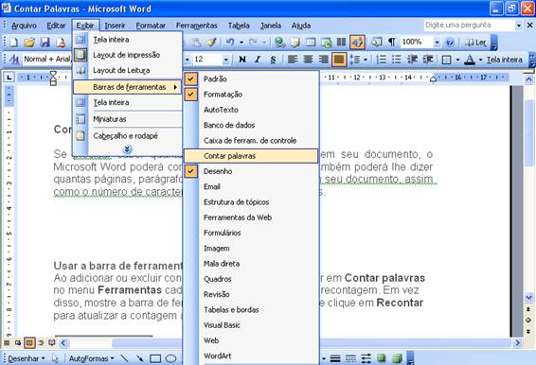Select Miniaturas in the Exibir menu

pyautogui.click(x=127, y=119)
